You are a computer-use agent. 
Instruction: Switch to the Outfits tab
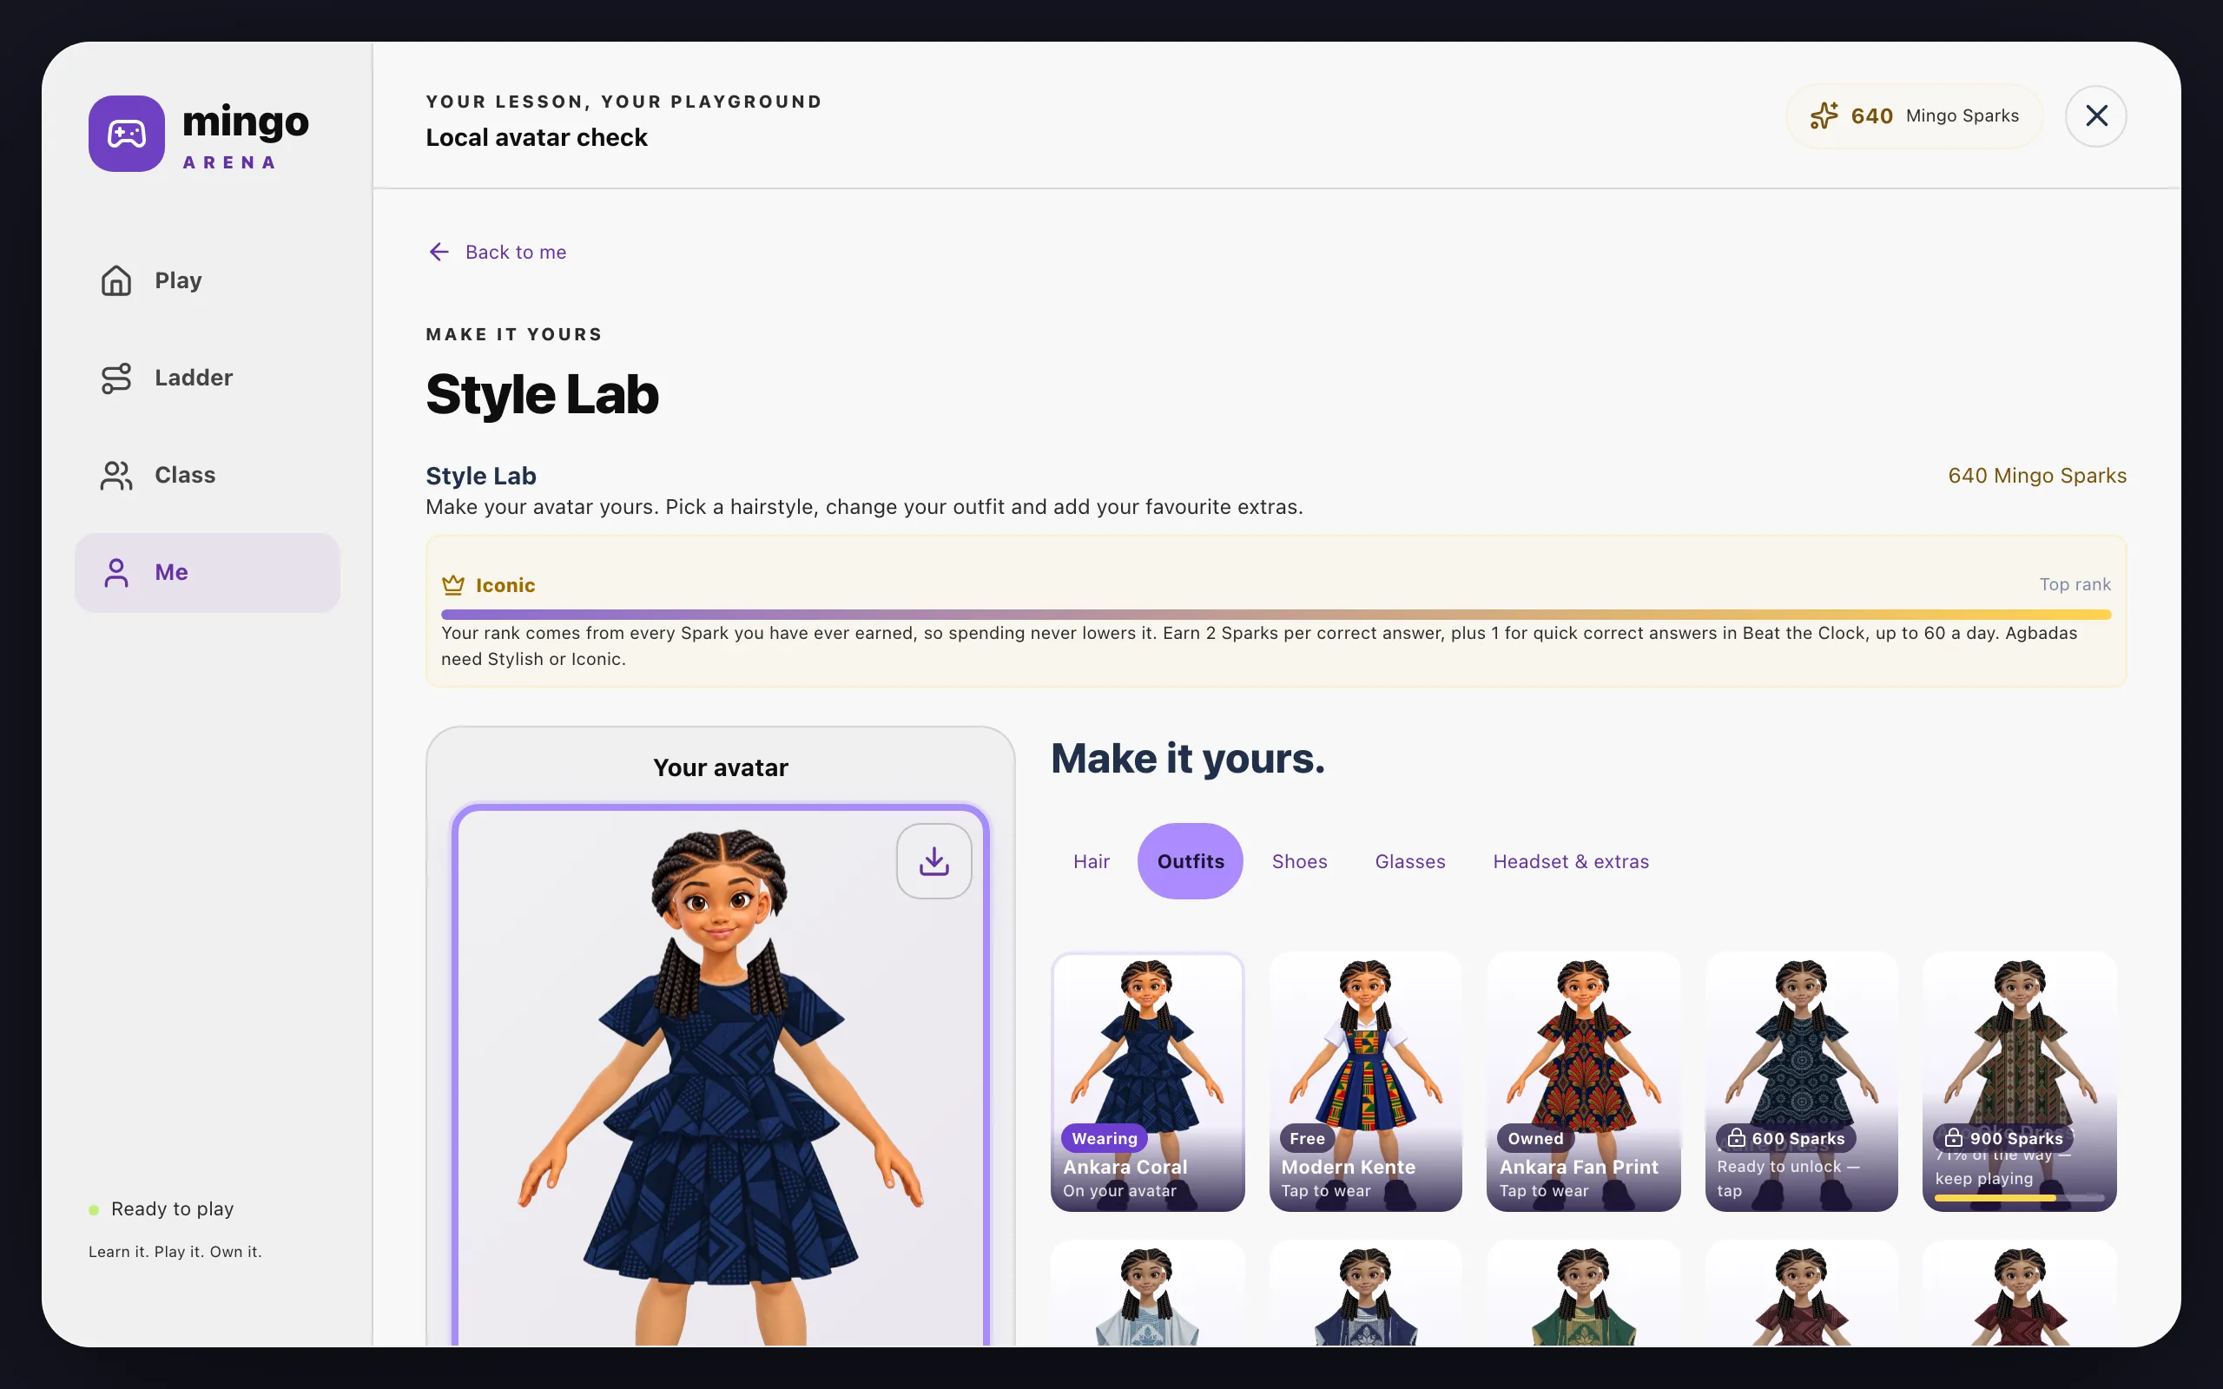(x=1191, y=861)
